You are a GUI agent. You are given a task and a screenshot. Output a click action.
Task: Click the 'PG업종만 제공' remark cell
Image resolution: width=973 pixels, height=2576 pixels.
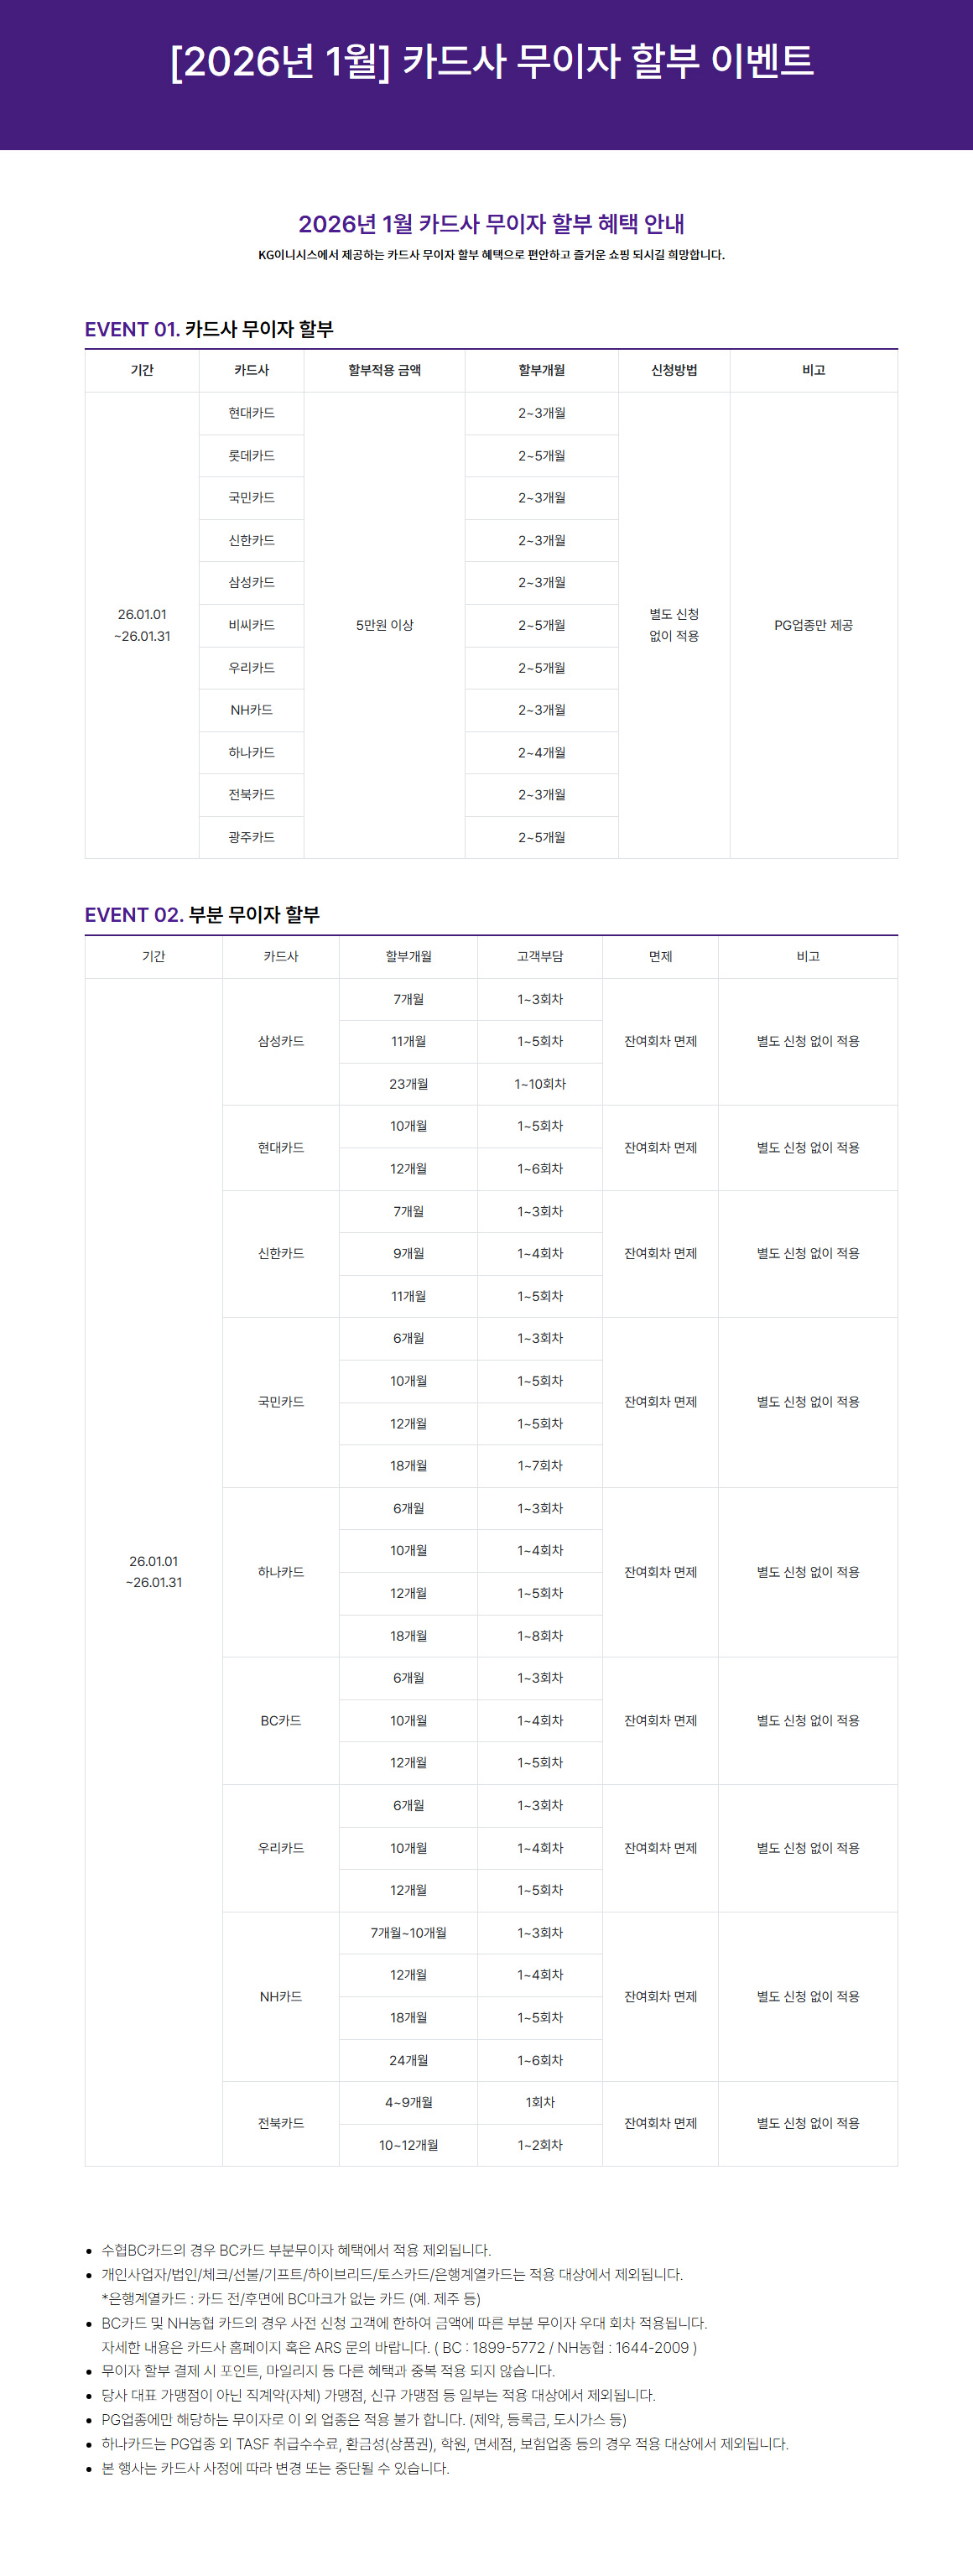813,625
